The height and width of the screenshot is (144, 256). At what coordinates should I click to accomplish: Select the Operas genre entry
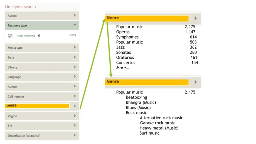123,32
